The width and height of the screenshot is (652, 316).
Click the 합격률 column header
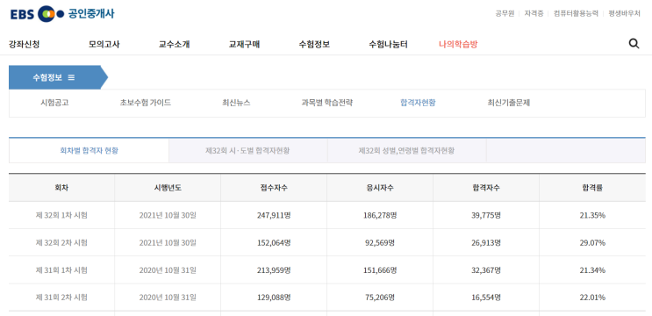click(x=592, y=188)
